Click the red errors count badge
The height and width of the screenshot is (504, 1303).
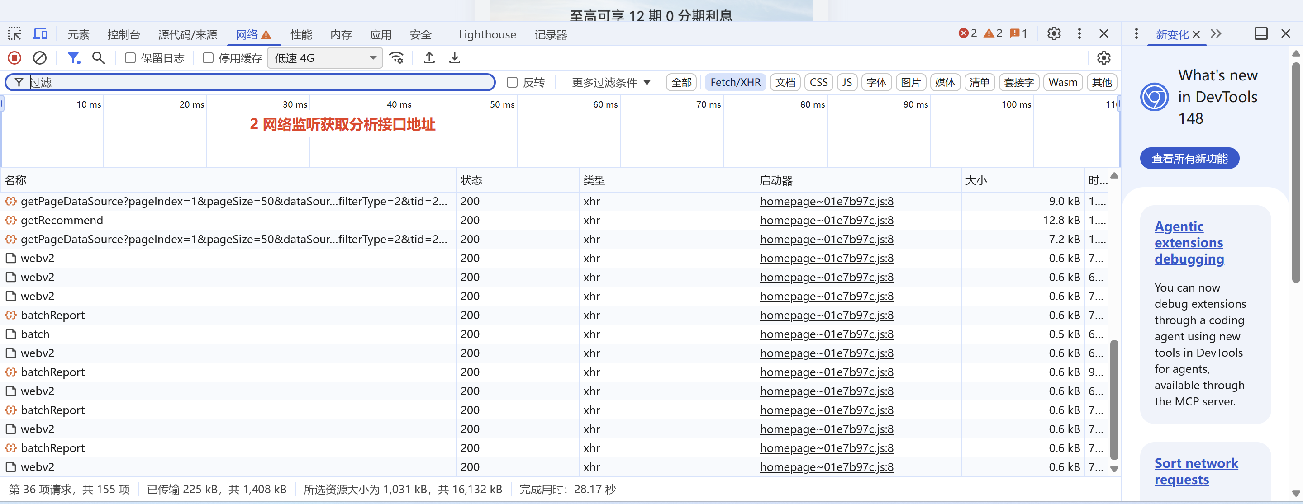[x=968, y=33]
